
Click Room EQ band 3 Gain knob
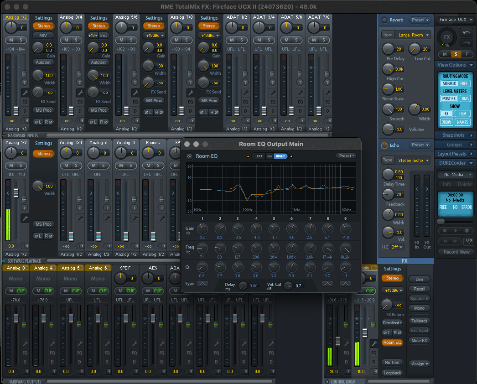click(x=238, y=229)
